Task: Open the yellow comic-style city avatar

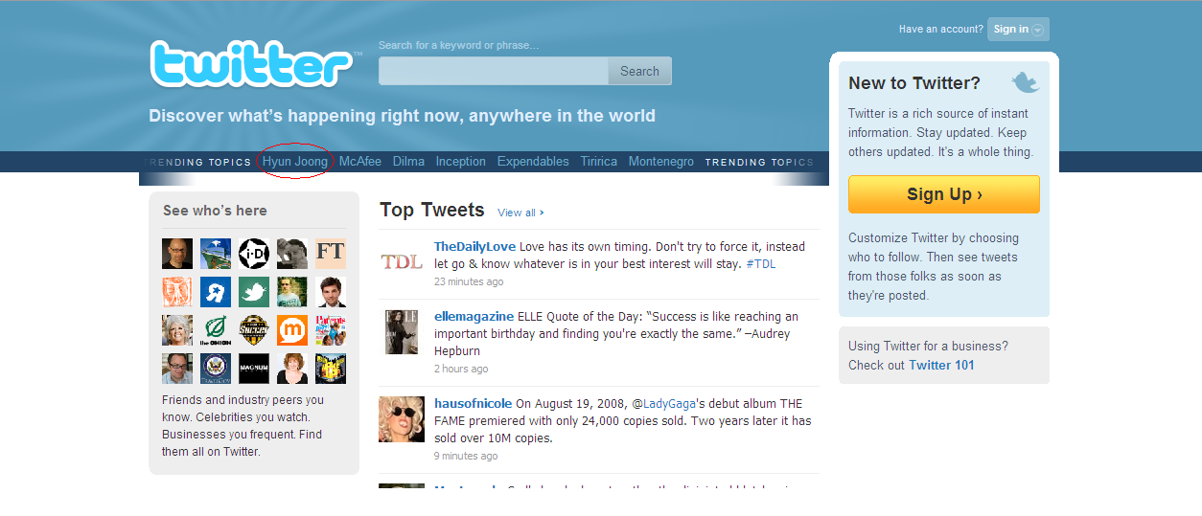Action: [x=331, y=369]
